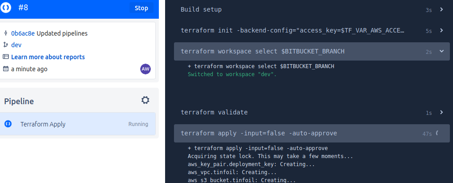Viewport: 453px width, 183px height.
Task: Click the Switched to workspace dev output line
Action: click(232, 74)
